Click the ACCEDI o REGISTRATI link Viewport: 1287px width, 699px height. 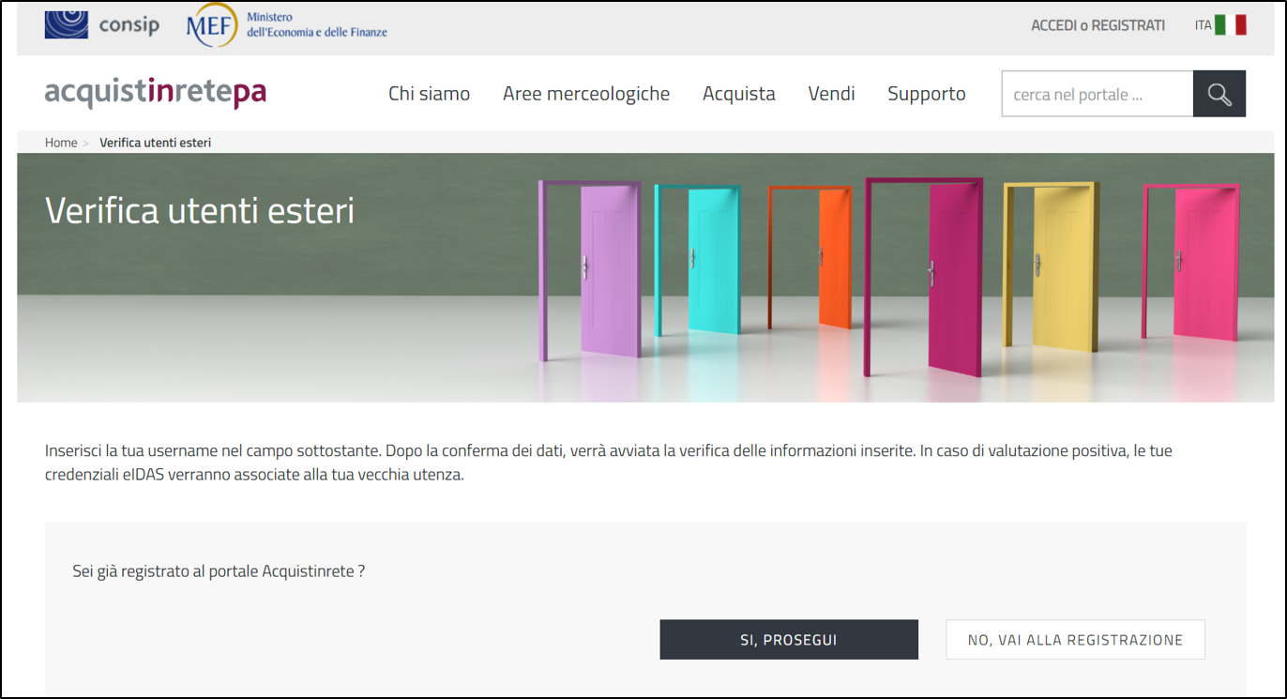coord(1098,25)
